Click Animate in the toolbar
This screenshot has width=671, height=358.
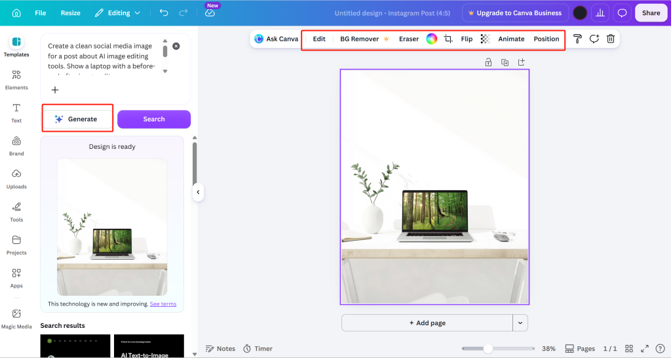coord(511,39)
